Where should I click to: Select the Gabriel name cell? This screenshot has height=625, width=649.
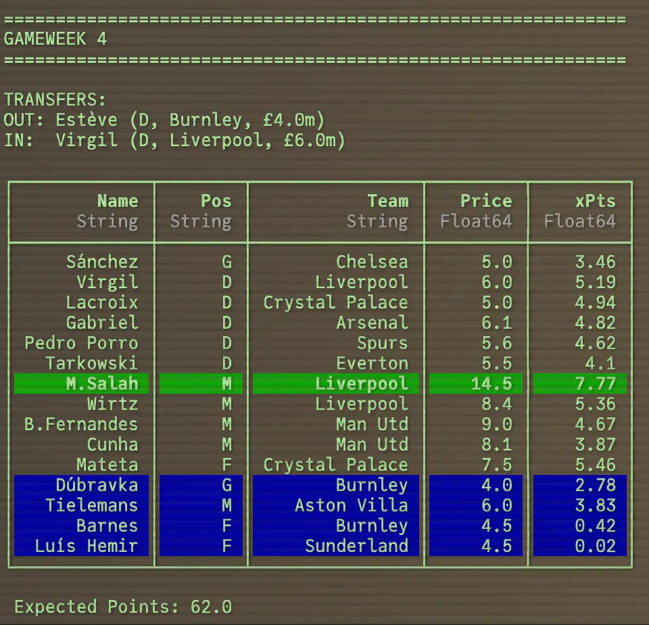point(102,323)
